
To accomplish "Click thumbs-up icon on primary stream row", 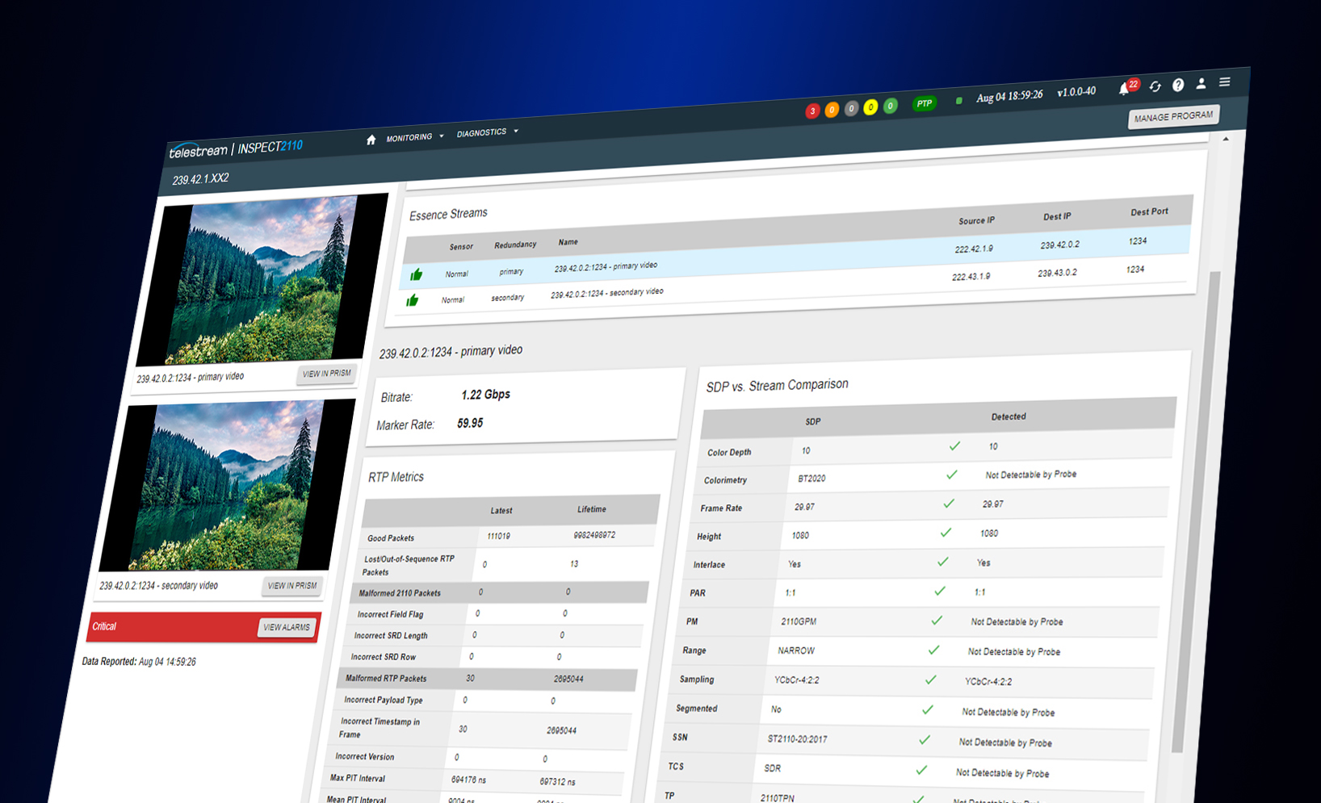I will coord(416,275).
